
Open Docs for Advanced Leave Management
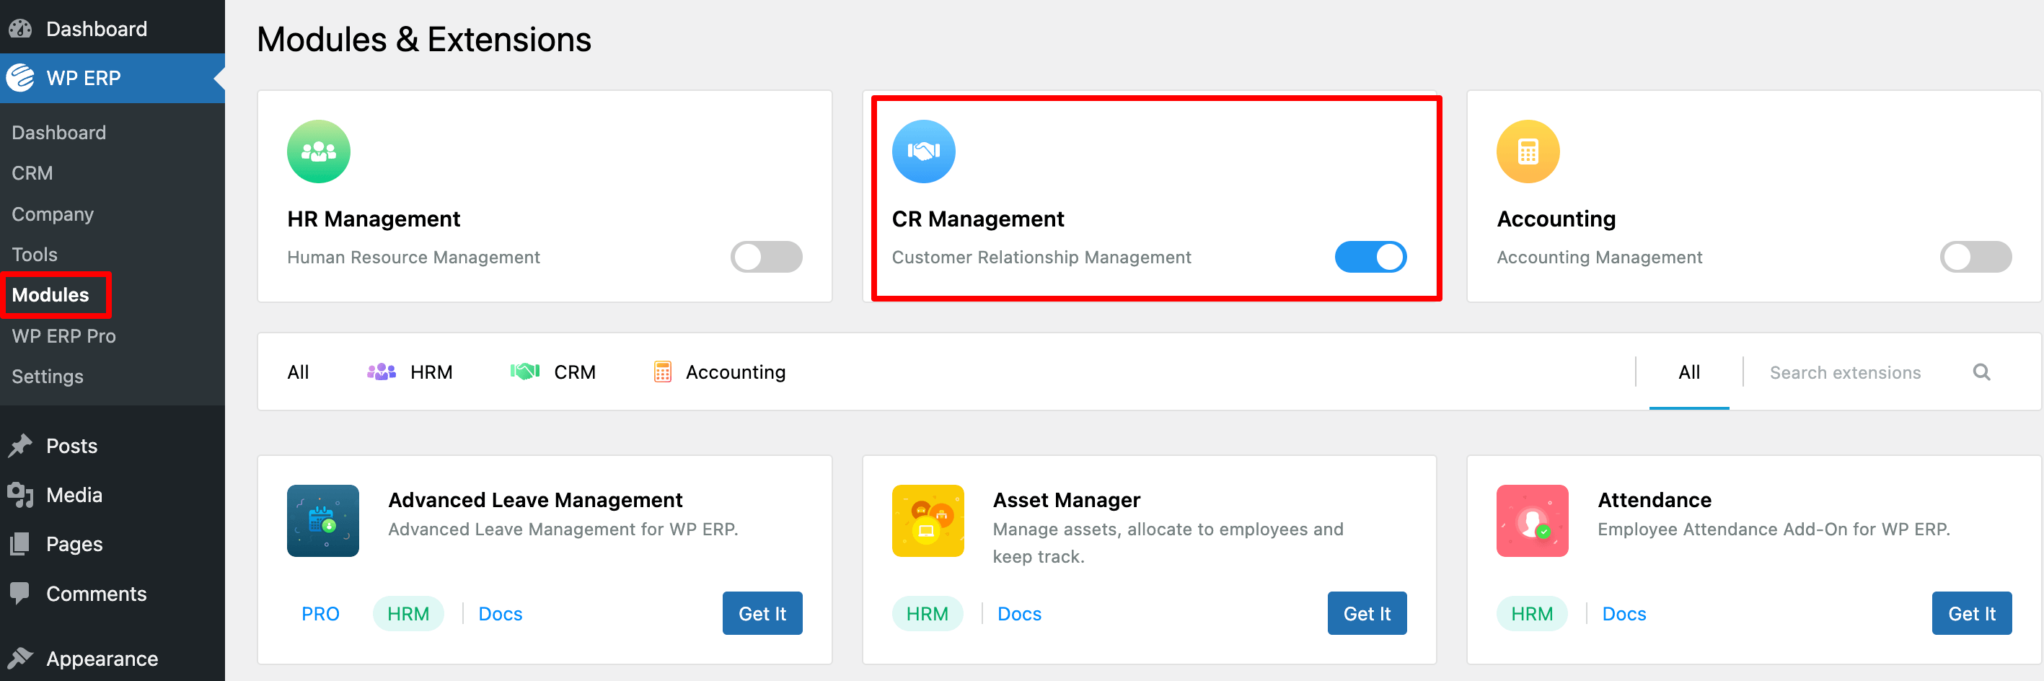pyautogui.click(x=501, y=615)
